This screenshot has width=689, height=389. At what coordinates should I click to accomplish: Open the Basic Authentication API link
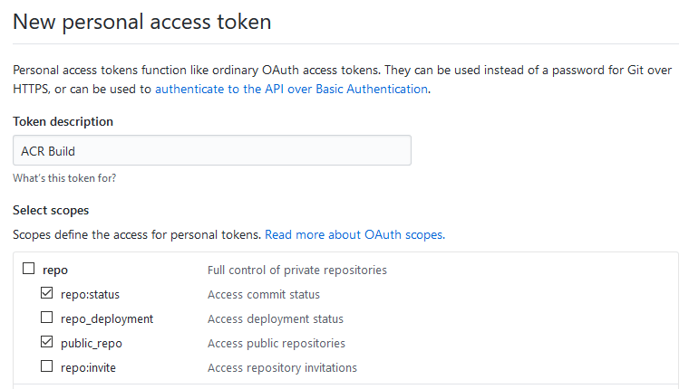(x=291, y=89)
